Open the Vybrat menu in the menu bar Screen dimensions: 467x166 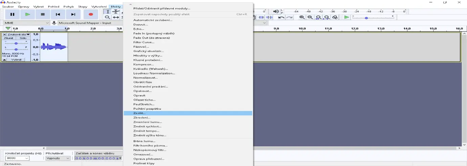tap(38, 7)
